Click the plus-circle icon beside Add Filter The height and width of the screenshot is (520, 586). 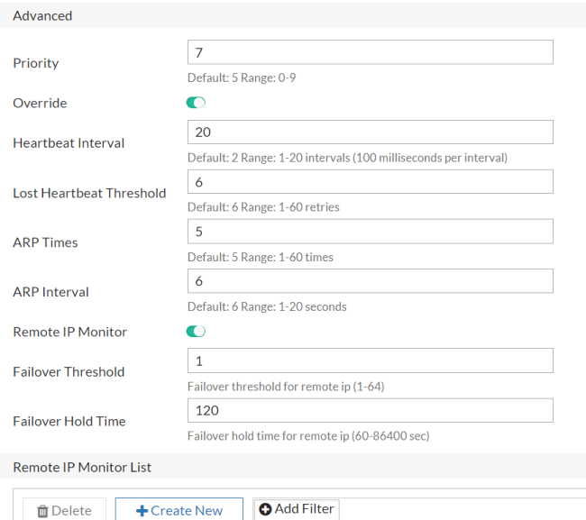265,509
